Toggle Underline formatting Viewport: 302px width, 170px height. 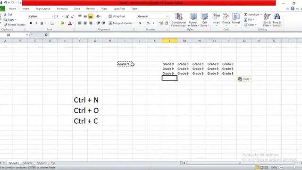pyautogui.click(x=42, y=23)
